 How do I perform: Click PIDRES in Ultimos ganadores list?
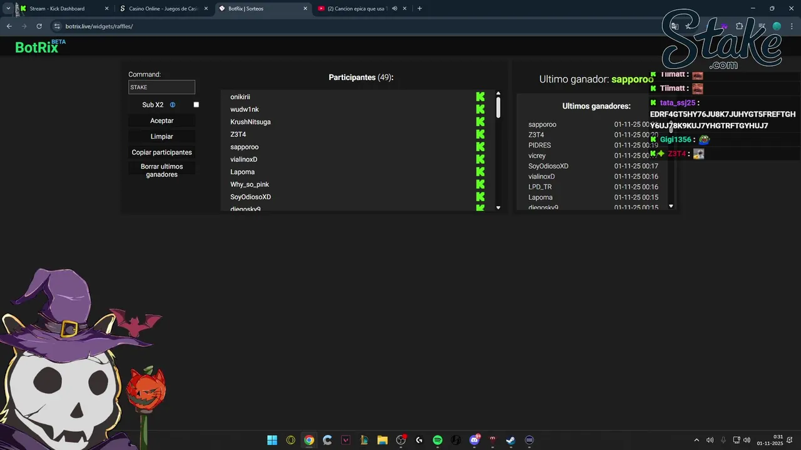[x=539, y=145]
